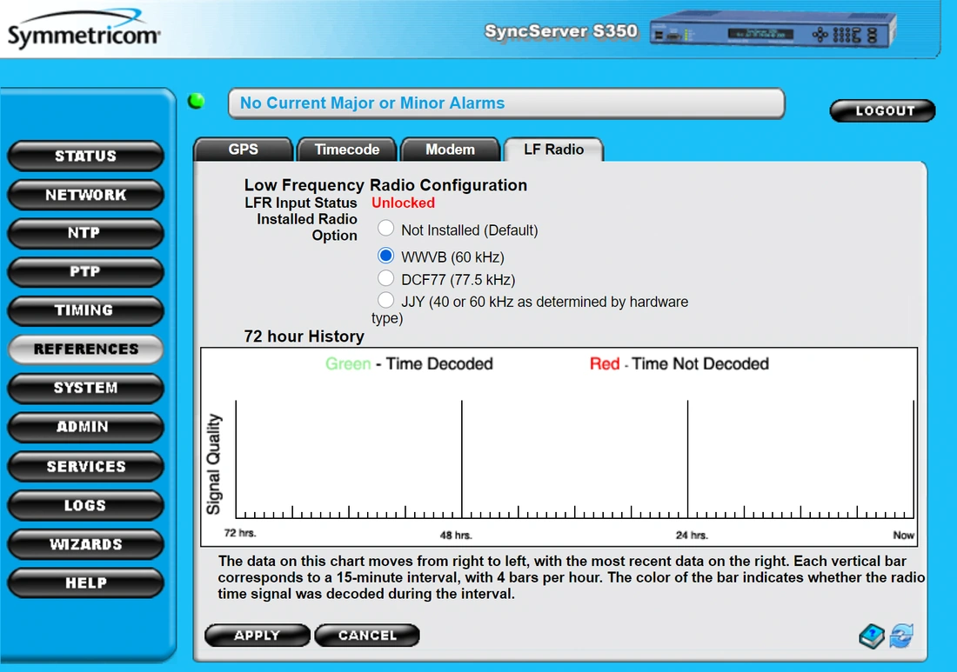Expand the NETWORK sidebar menu
957x672 pixels.
[85, 195]
